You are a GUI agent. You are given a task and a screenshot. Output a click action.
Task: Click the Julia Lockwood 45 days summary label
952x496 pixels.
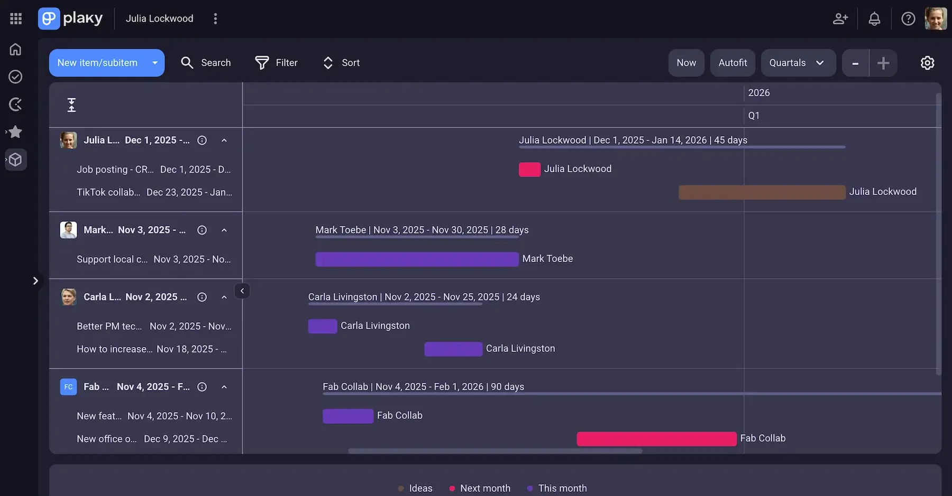633,140
